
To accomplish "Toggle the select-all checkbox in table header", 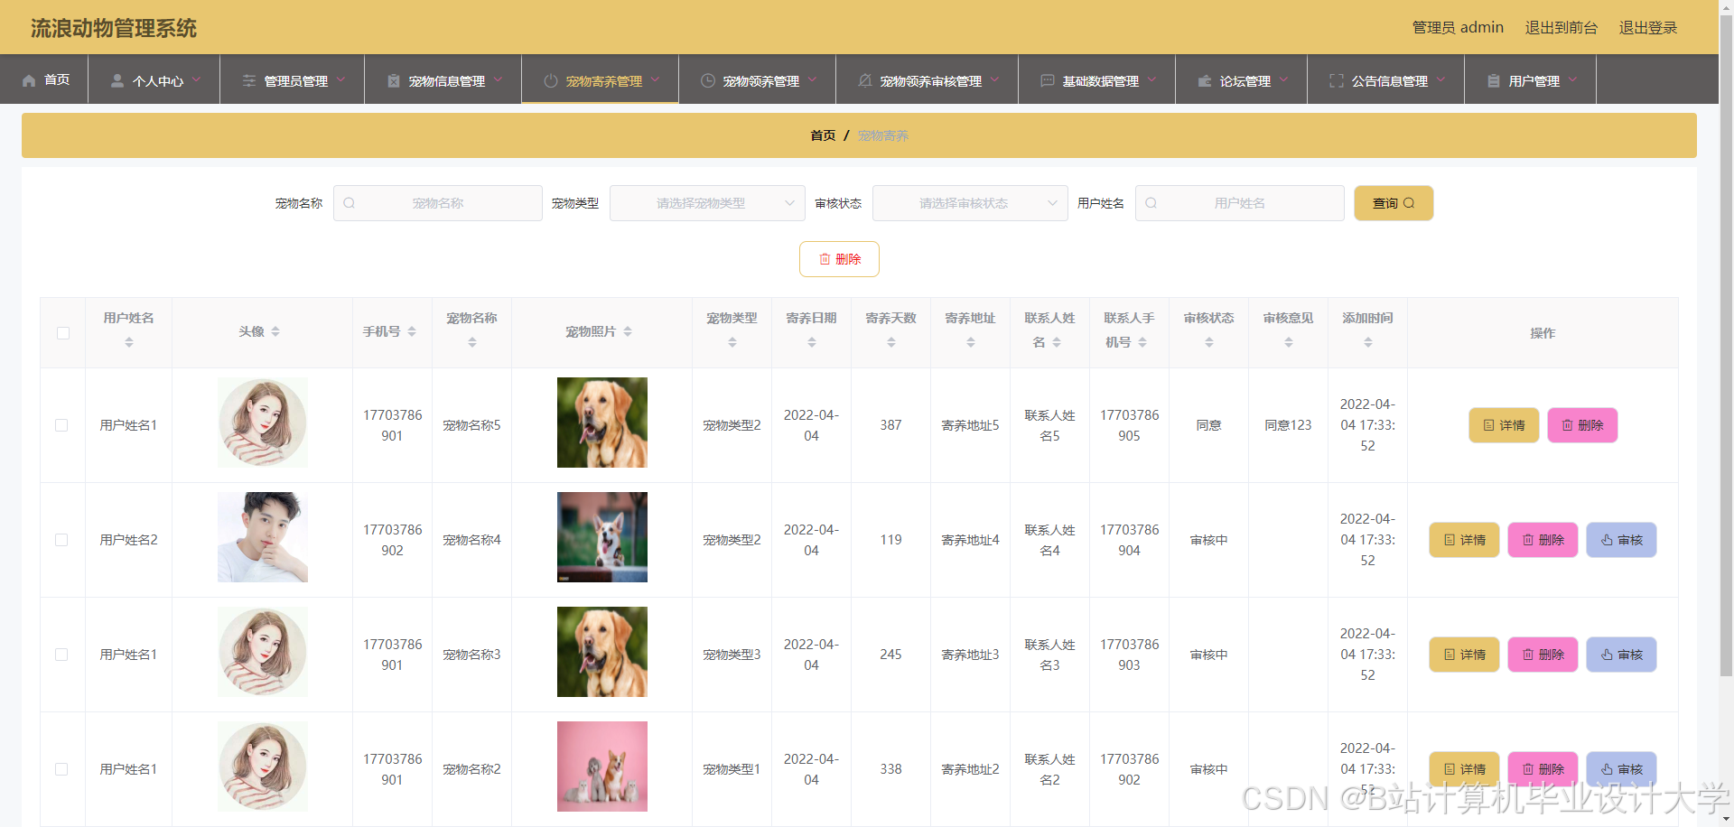I will point(63,333).
